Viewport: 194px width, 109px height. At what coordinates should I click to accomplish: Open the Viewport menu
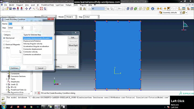coord(20,5)
